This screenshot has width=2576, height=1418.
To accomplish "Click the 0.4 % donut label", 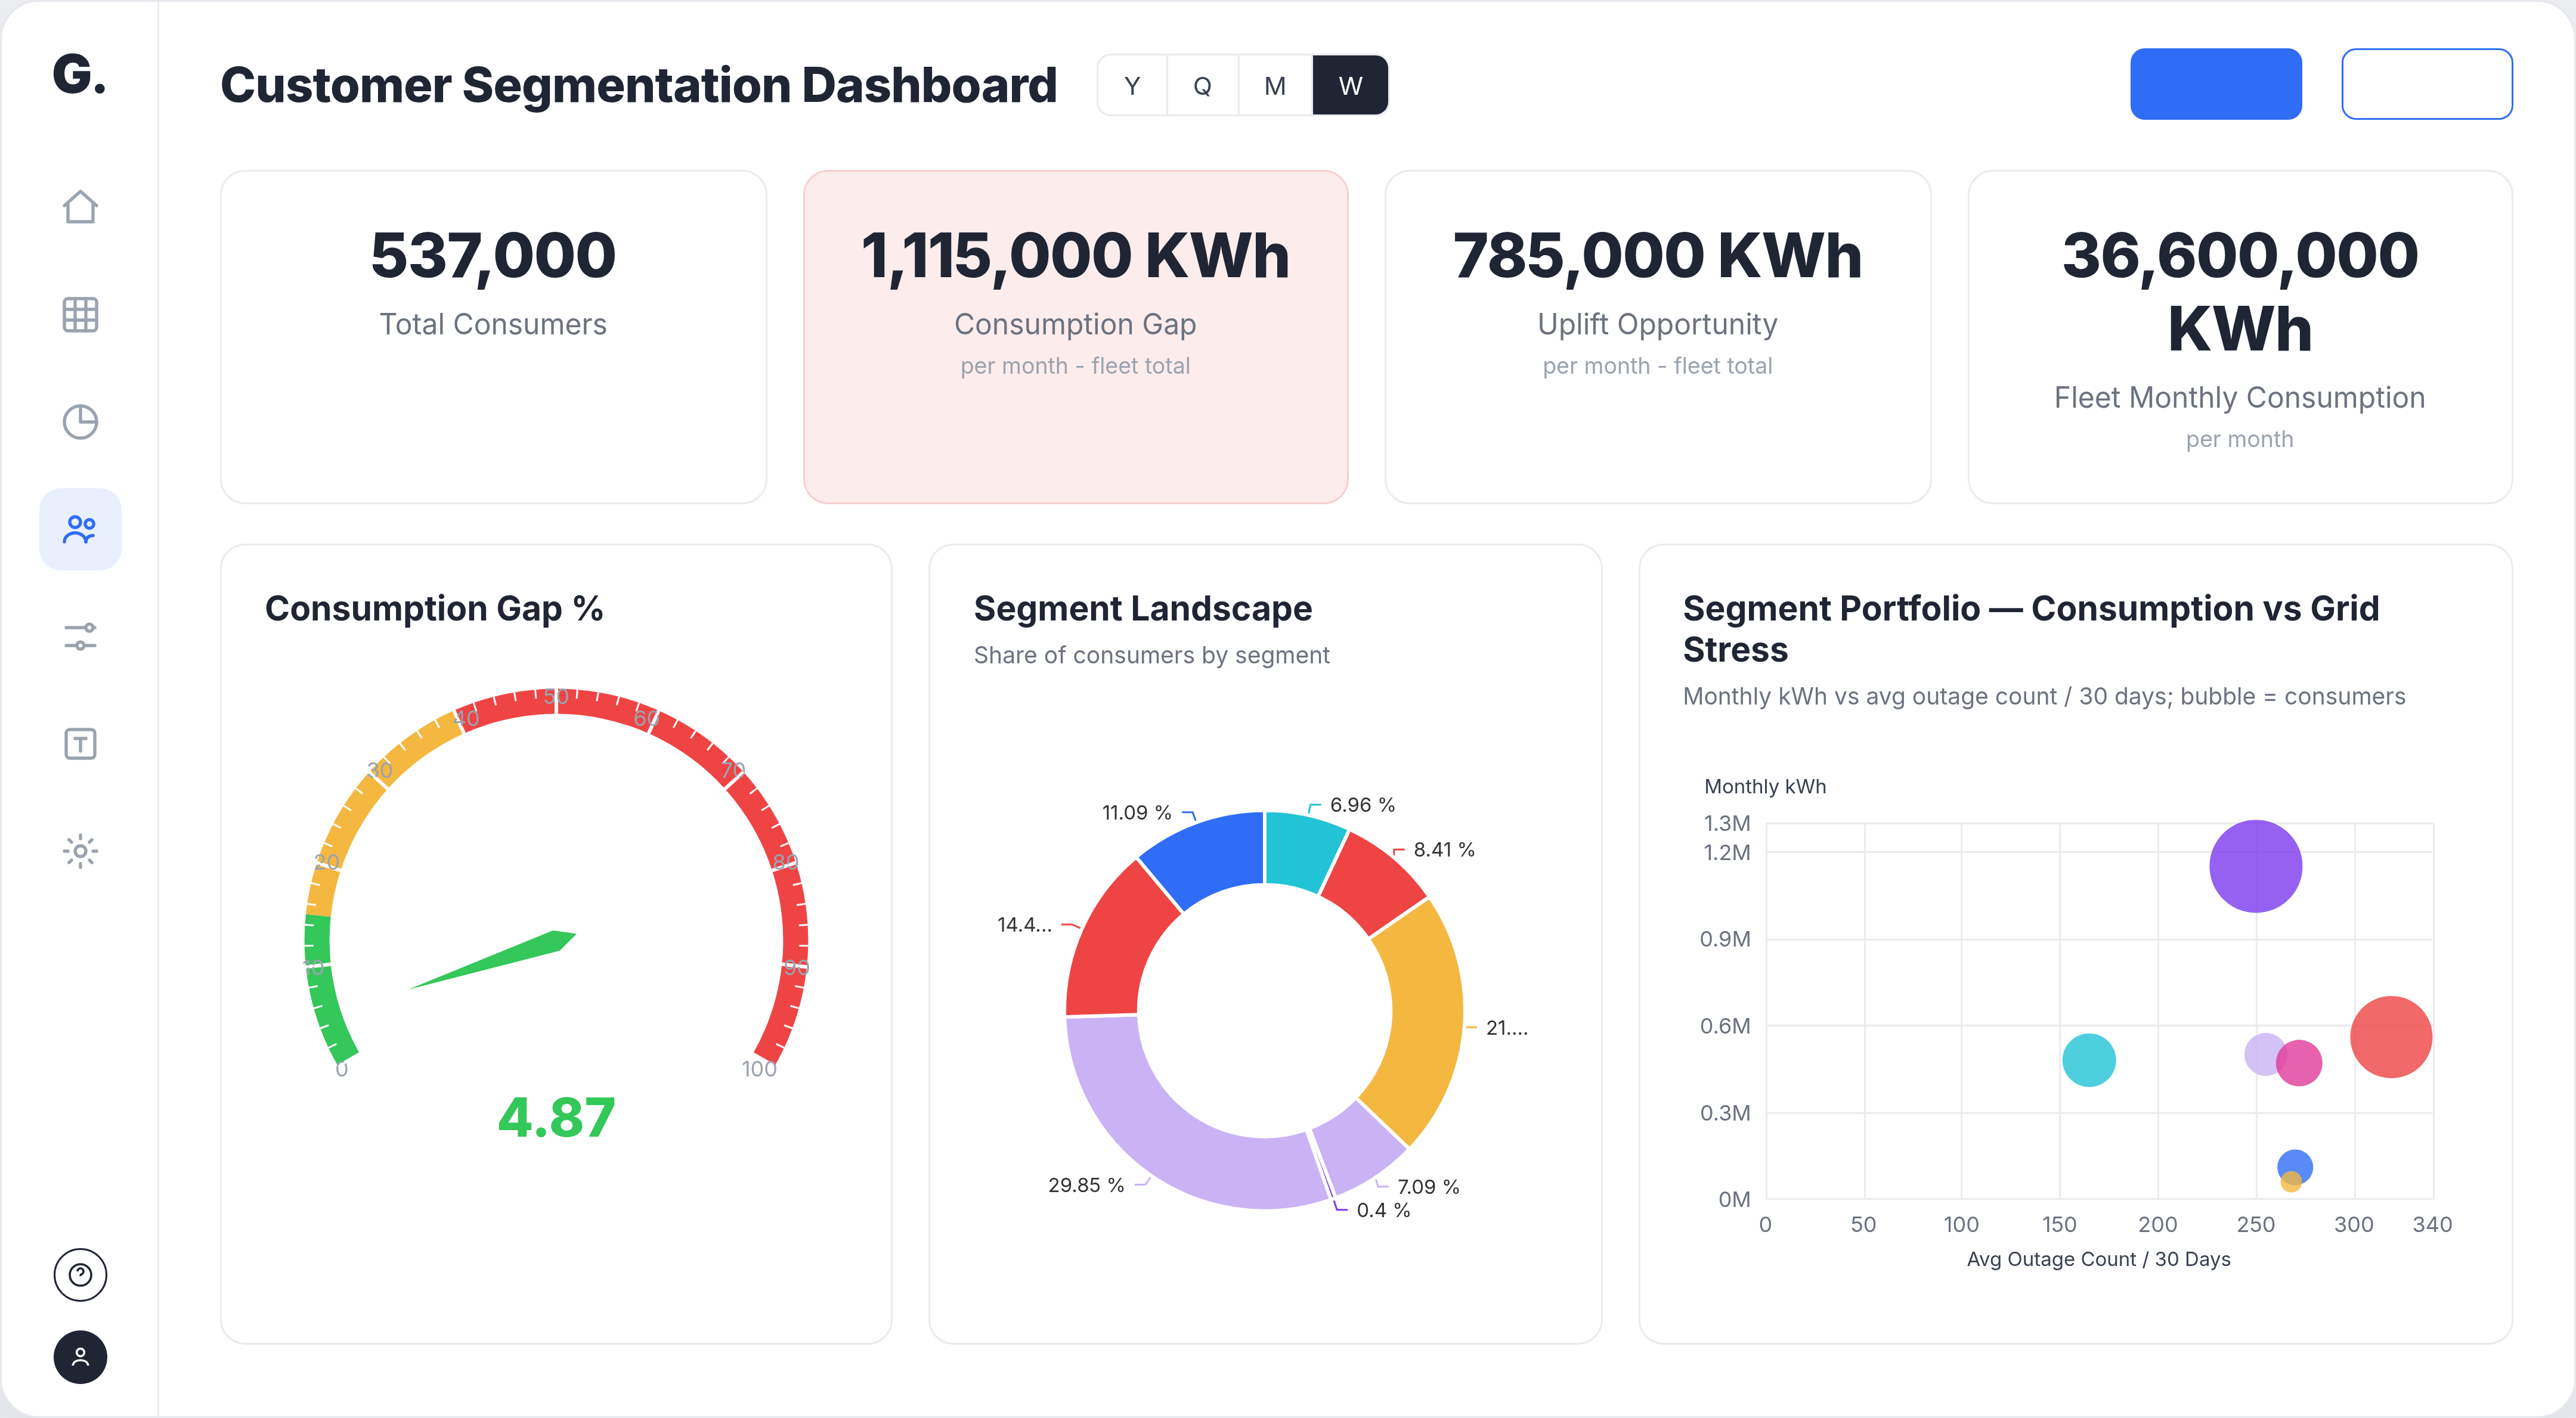I will [1383, 1210].
